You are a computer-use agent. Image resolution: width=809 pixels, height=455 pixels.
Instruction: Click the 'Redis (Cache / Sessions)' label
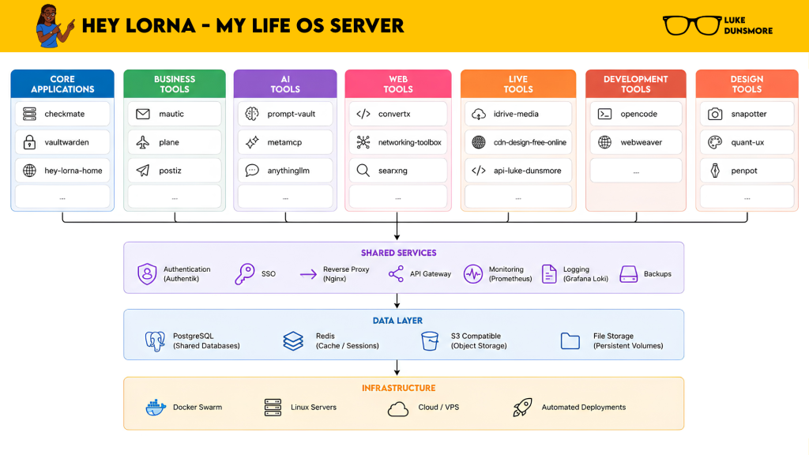click(x=348, y=341)
